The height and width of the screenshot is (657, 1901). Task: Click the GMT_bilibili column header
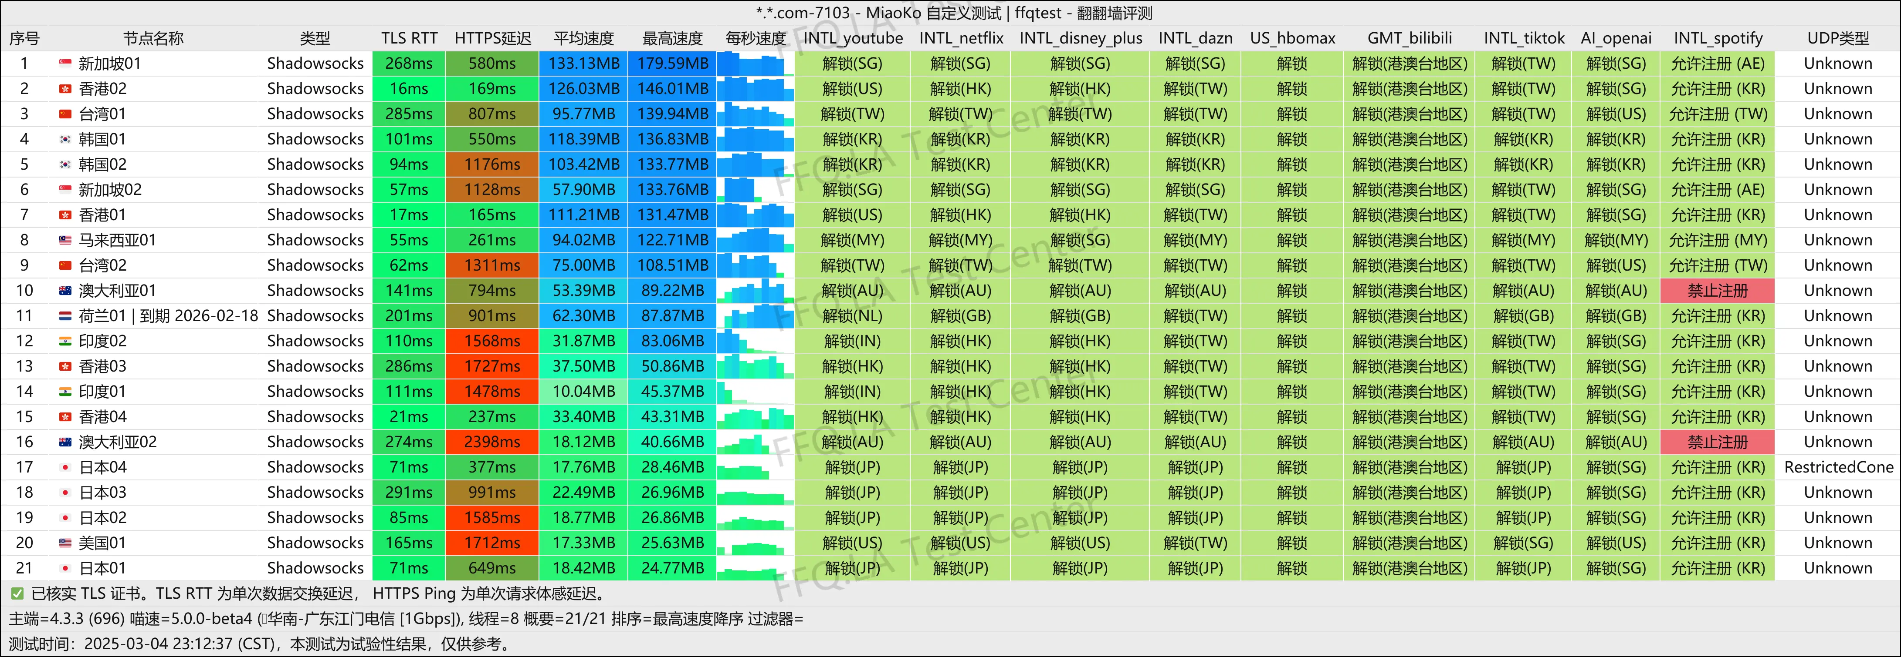pos(1410,38)
